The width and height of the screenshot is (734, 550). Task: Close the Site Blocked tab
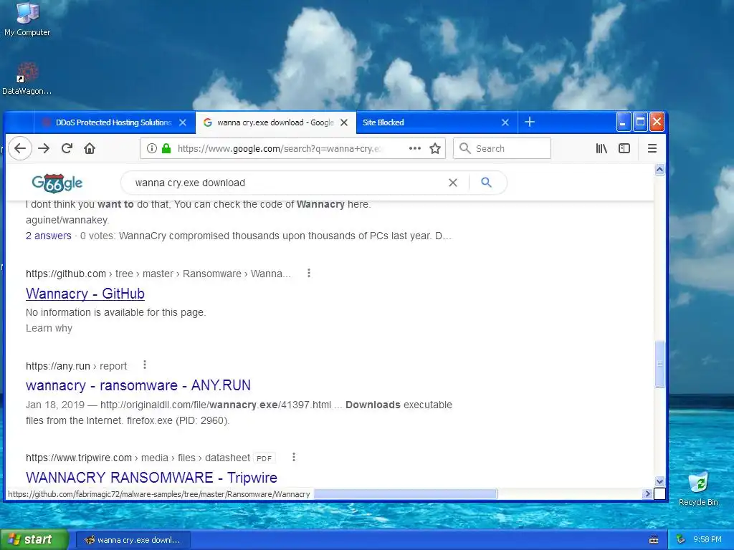[x=505, y=122]
